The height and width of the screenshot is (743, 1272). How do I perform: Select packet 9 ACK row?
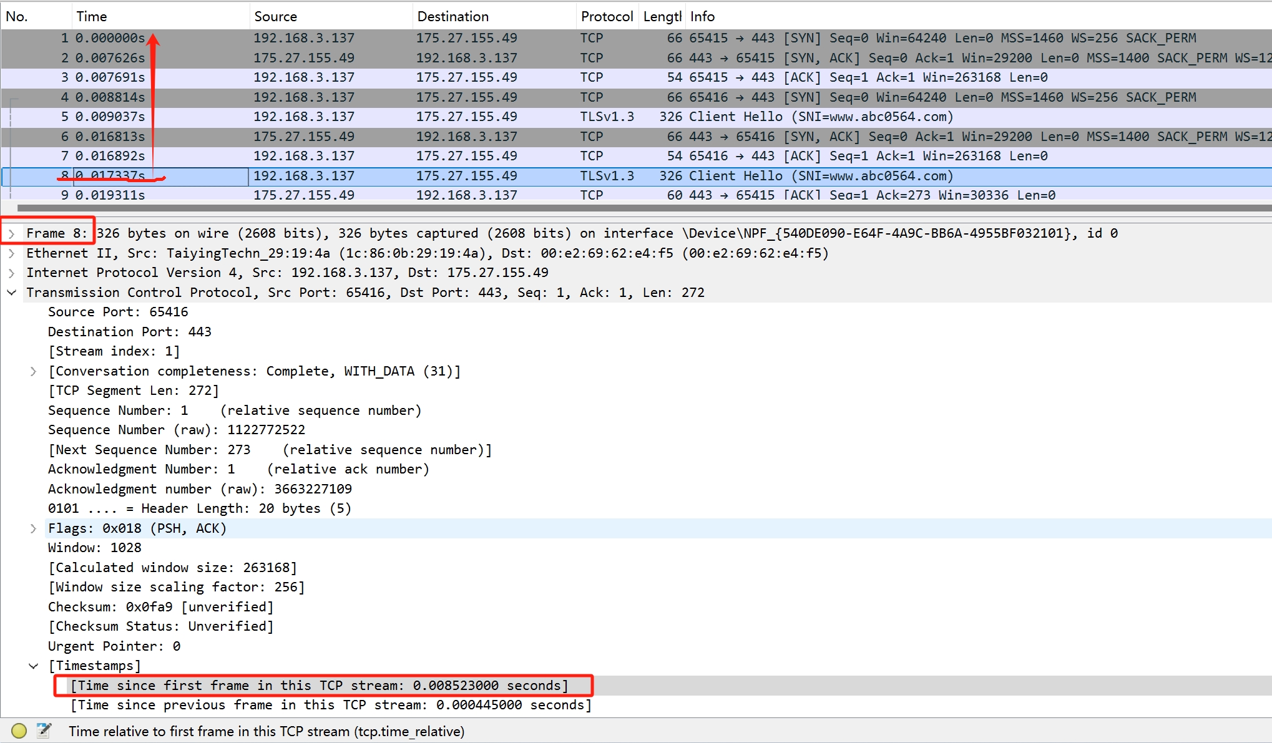(499, 195)
